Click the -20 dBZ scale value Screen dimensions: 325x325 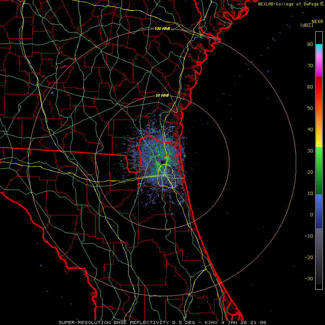point(309,257)
